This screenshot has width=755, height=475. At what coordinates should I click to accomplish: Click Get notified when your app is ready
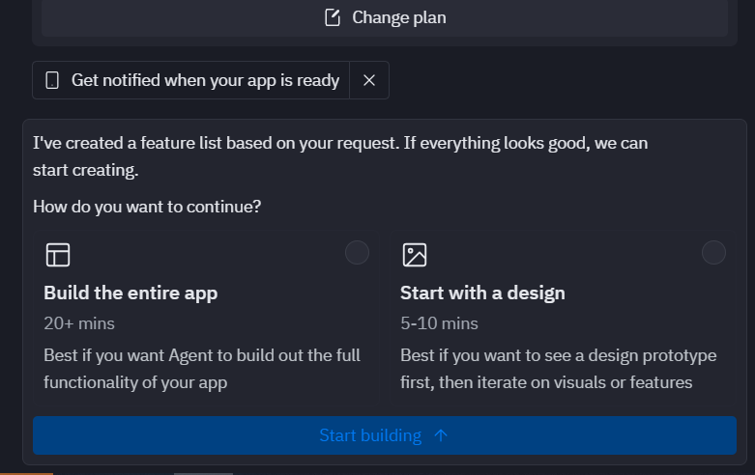point(205,80)
